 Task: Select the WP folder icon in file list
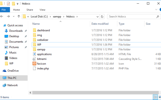34,45
